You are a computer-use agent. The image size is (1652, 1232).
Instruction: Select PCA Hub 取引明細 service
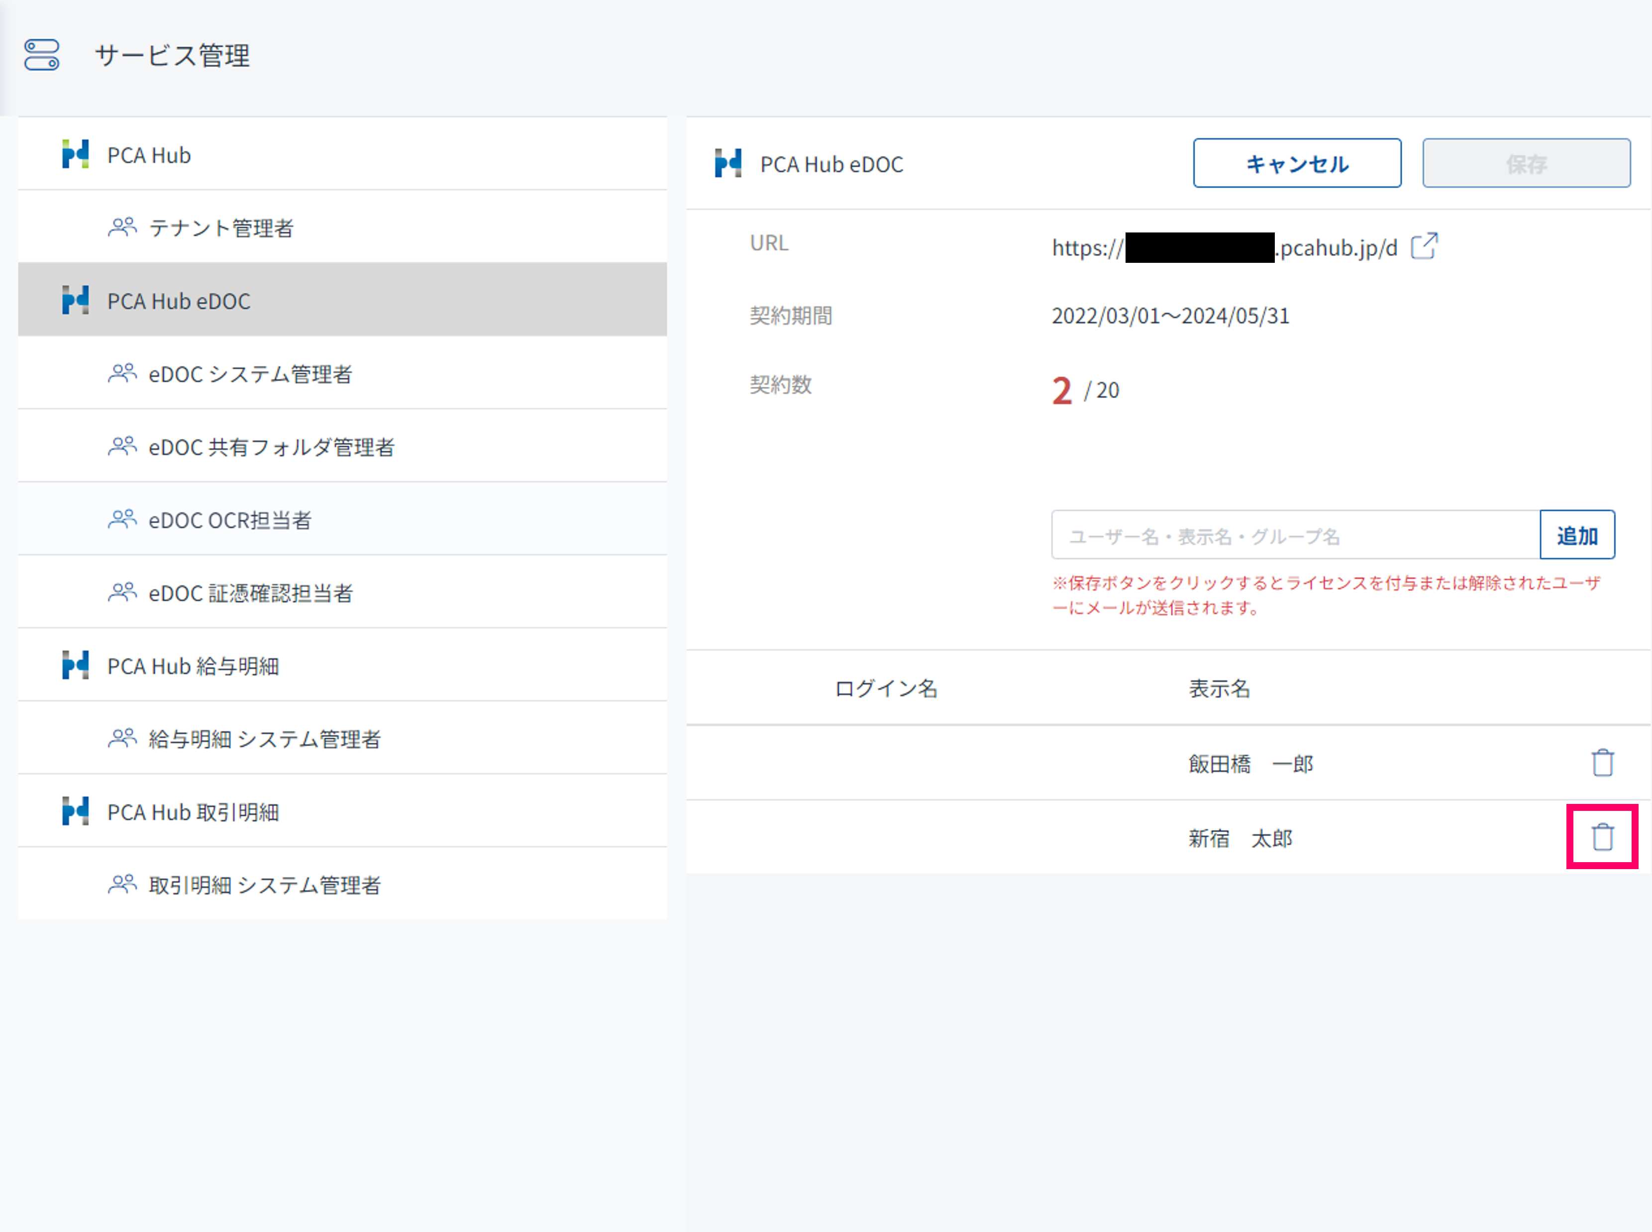193,811
